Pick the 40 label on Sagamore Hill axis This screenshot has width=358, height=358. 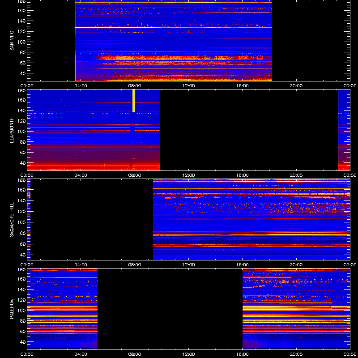point(23,255)
